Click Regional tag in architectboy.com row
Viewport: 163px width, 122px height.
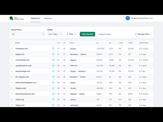(x=73, y=60)
